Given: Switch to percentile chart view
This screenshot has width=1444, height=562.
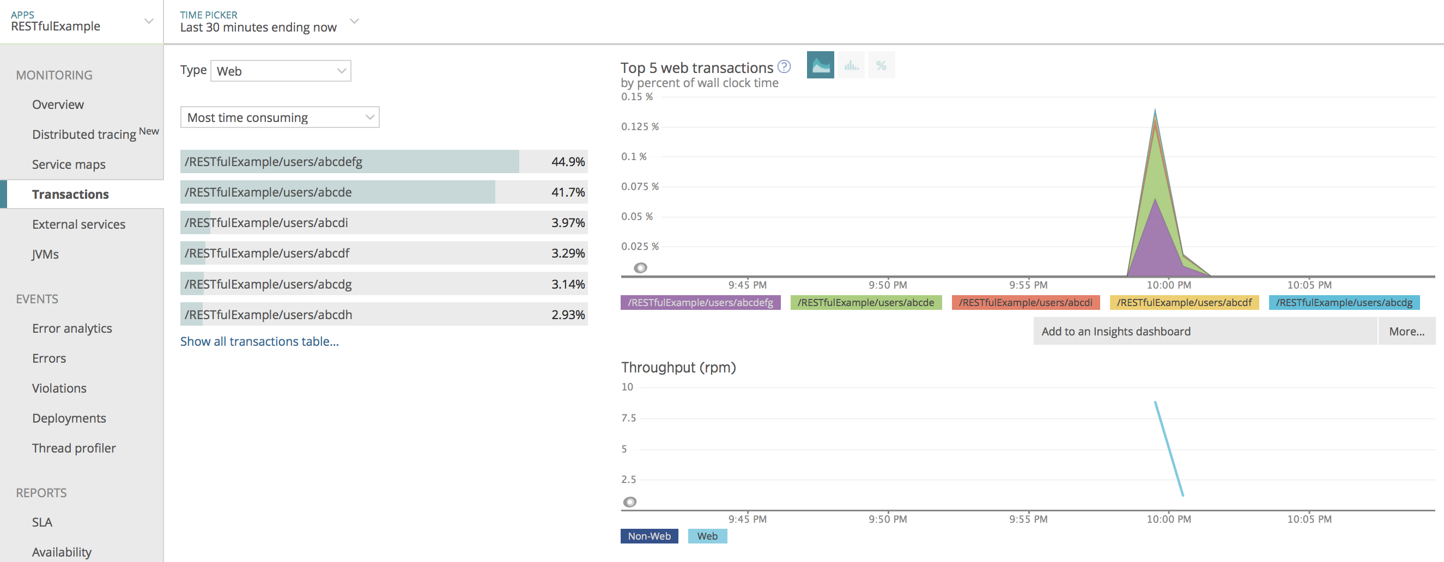Looking at the screenshot, I should (881, 65).
